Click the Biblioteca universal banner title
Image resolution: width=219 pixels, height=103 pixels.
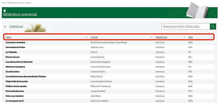pyautogui.click(x=20, y=15)
